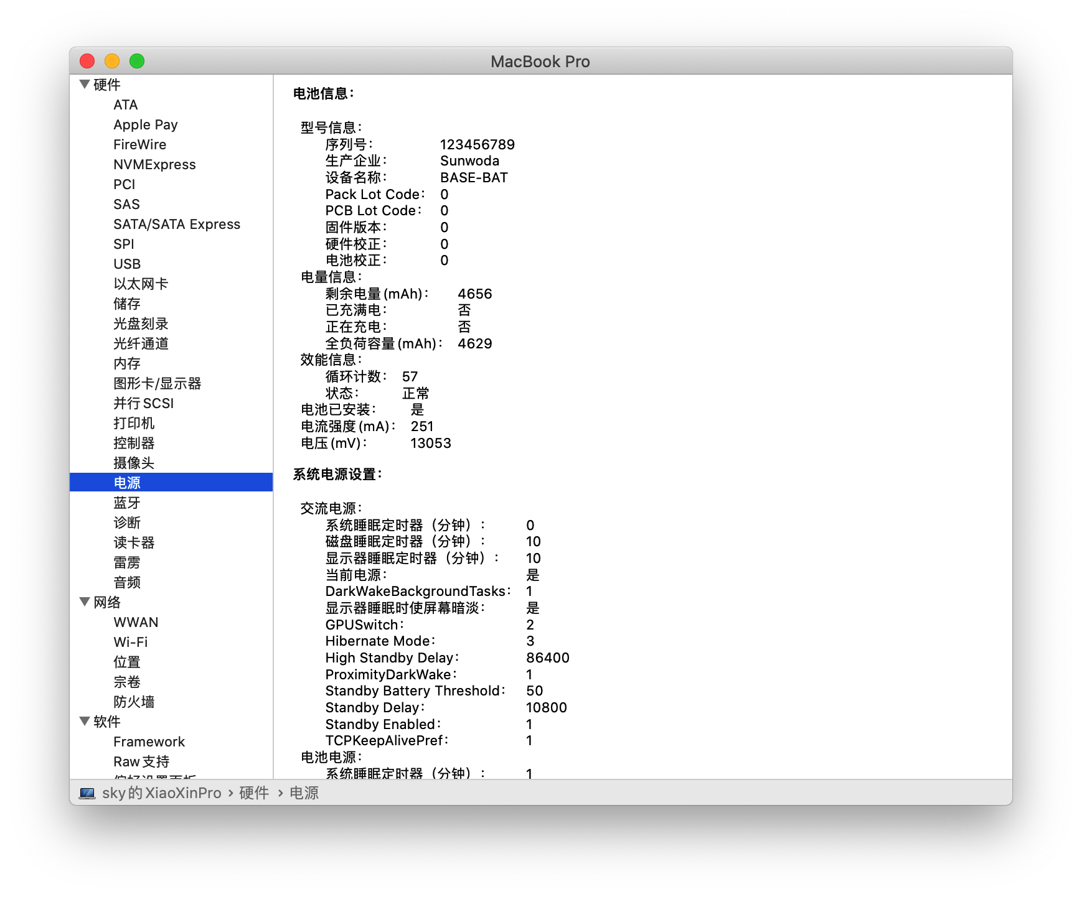
Task: Click the voltage value 13053
Action: 431,443
